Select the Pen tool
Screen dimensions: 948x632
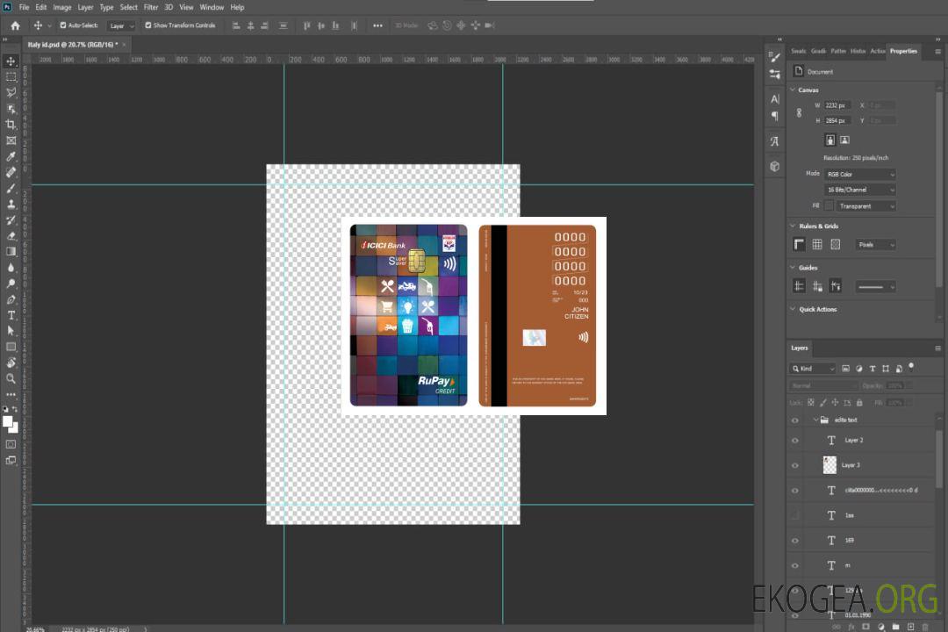(x=11, y=299)
